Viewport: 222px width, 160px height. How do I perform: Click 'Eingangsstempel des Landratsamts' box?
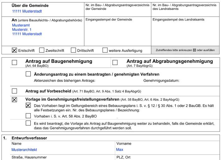[185, 31]
